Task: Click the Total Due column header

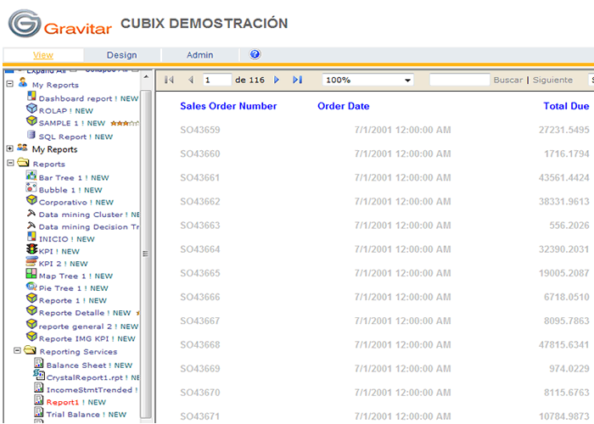Action: coord(566,106)
